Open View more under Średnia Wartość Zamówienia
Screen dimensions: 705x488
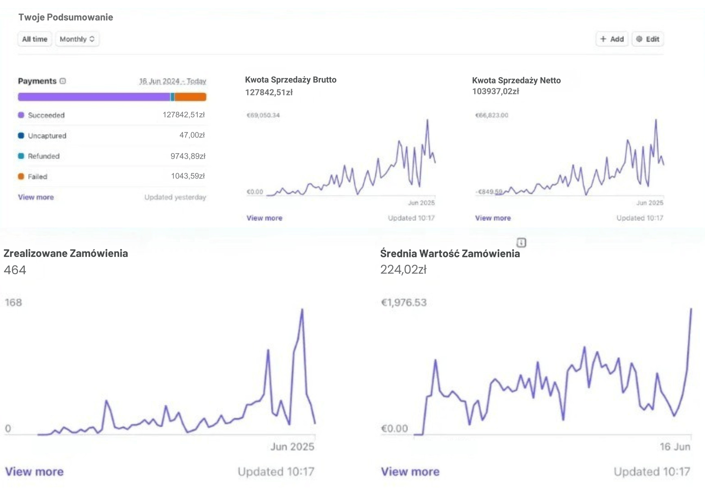coord(410,472)
